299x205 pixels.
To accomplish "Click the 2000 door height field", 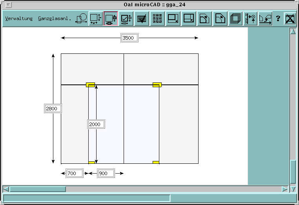I will 96,124.
